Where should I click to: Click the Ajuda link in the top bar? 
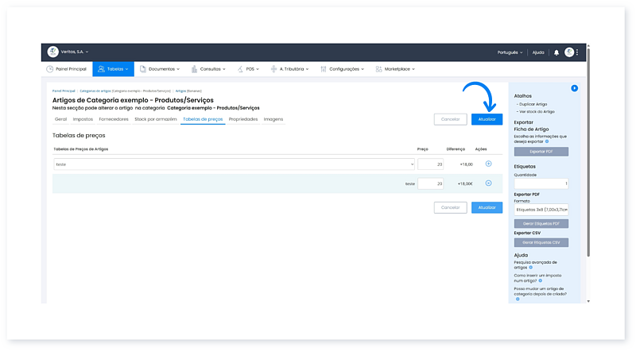click(538, 52)
